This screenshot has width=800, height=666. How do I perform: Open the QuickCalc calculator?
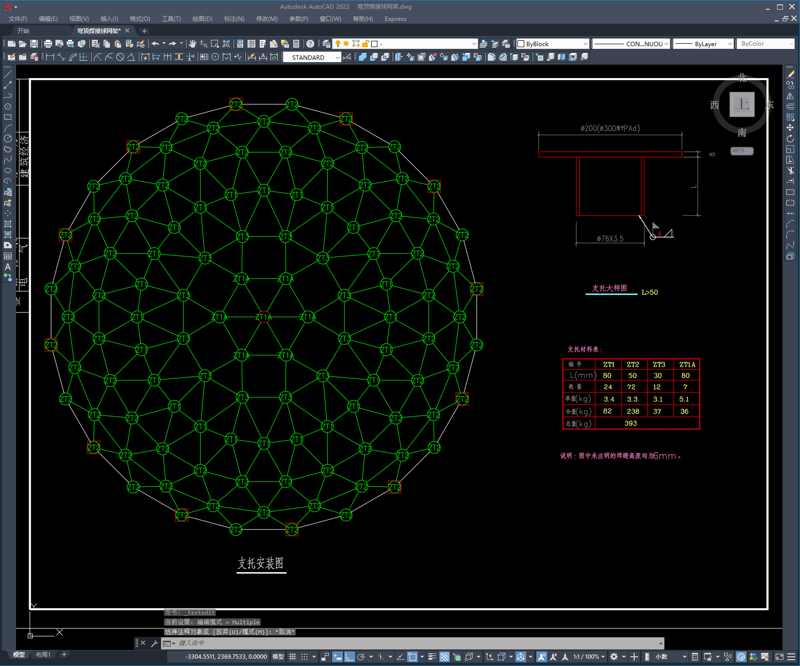(x=296, y=44)
